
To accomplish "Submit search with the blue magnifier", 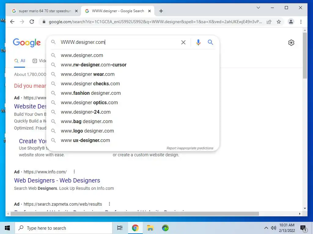I will click(210, 42).
